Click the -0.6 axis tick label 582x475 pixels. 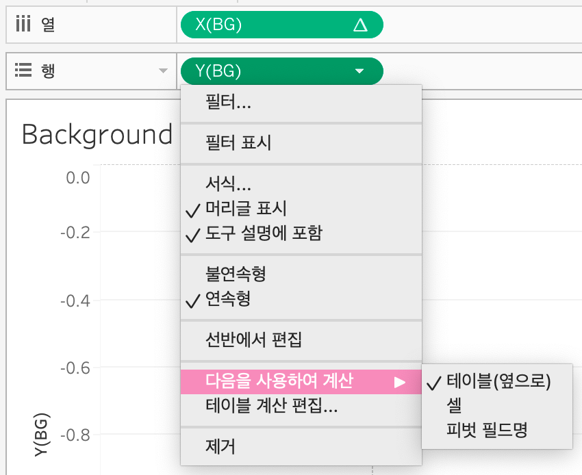tap(75, 368)
